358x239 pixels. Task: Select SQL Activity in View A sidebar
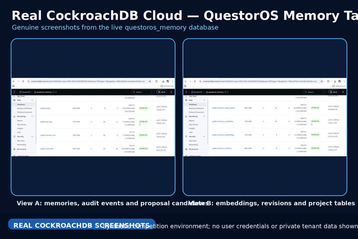coord(22,125)
